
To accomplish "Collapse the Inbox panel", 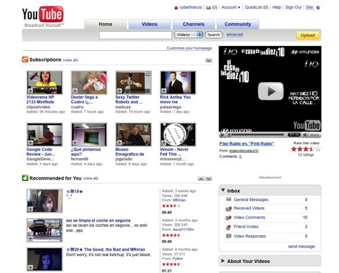I will [223, 190].
